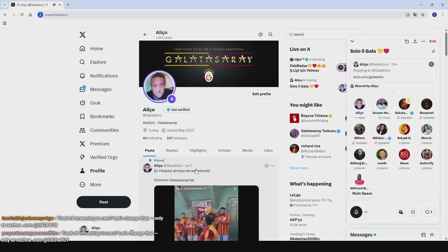The height and width of the screenshot is (252, 448).
Task: Open Space comments bubble showing 1
Action: (428, 212)
